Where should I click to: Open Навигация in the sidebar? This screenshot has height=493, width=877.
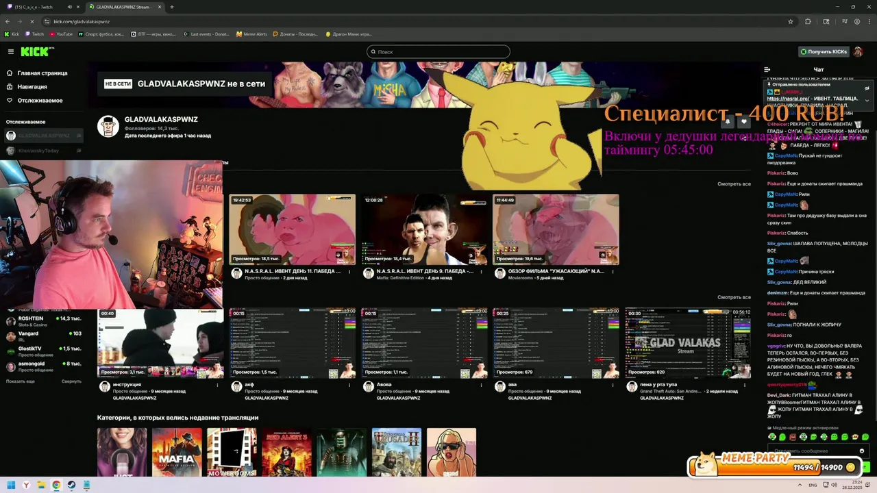tap(27, 87)
